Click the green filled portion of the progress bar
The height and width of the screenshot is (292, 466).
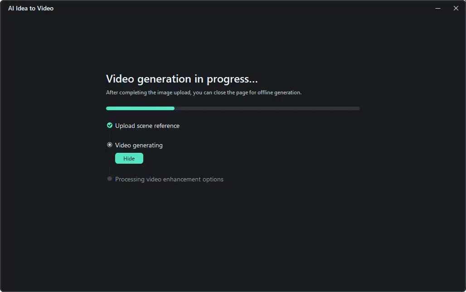click(140, 108)
